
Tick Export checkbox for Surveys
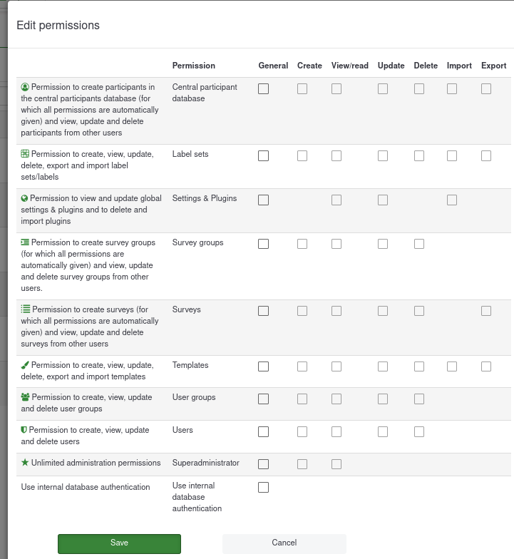click(486, 311)
